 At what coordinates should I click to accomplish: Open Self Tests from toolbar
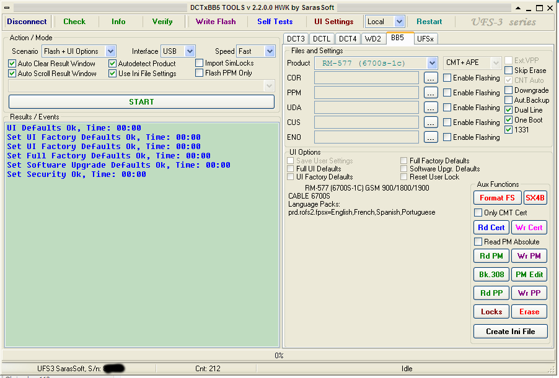tap(275, 22)
